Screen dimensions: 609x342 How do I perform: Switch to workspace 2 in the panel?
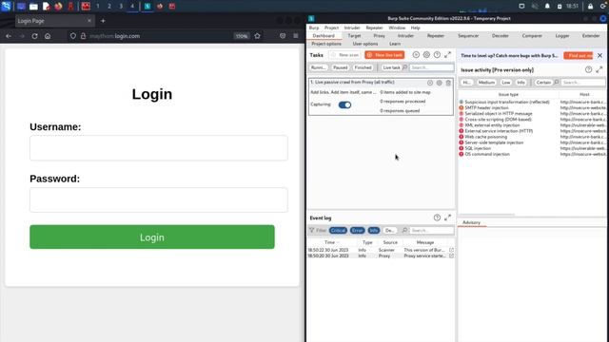click(x=109, y=7)
